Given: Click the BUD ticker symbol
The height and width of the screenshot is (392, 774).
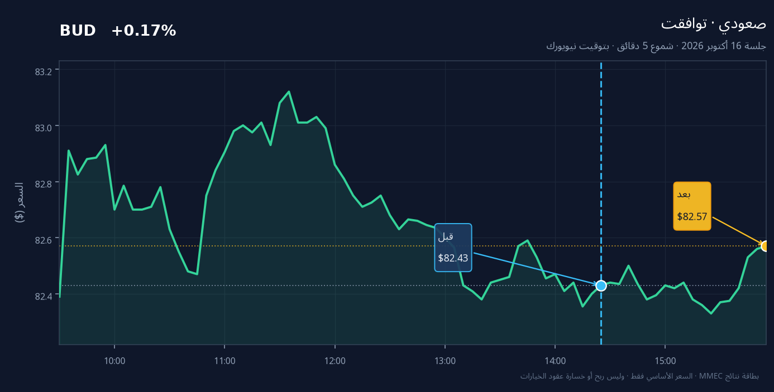Looking at the screenshot, I should click(x=78, y=31).
